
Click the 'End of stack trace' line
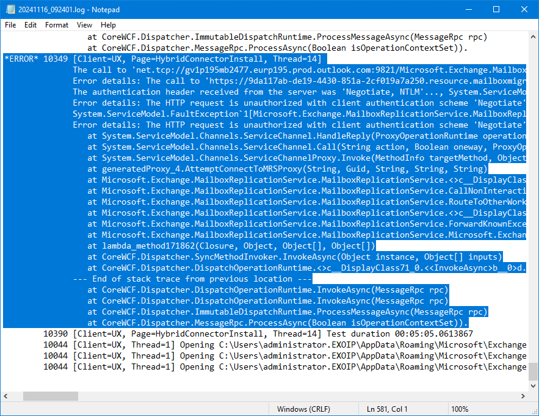192,279
